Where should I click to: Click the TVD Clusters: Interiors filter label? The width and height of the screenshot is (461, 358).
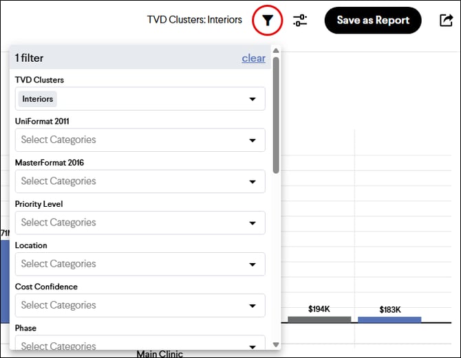pyautogui.click(x=195, y=20)
